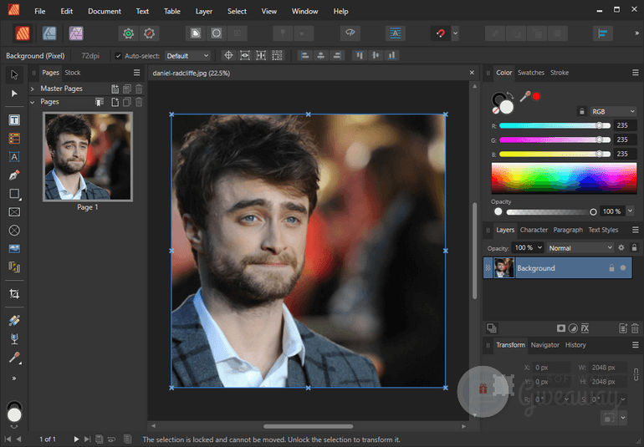Open the Document menu
644x447 pixels.
pos(105,12)
